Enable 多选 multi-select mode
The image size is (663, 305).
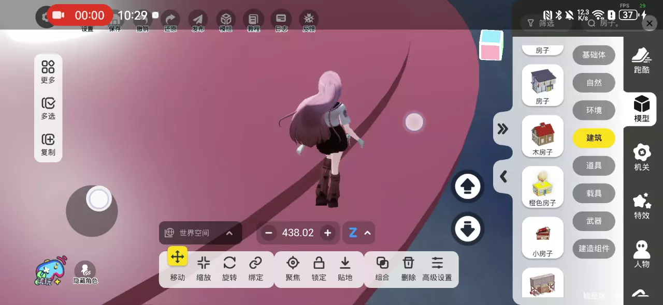point(48,108)
